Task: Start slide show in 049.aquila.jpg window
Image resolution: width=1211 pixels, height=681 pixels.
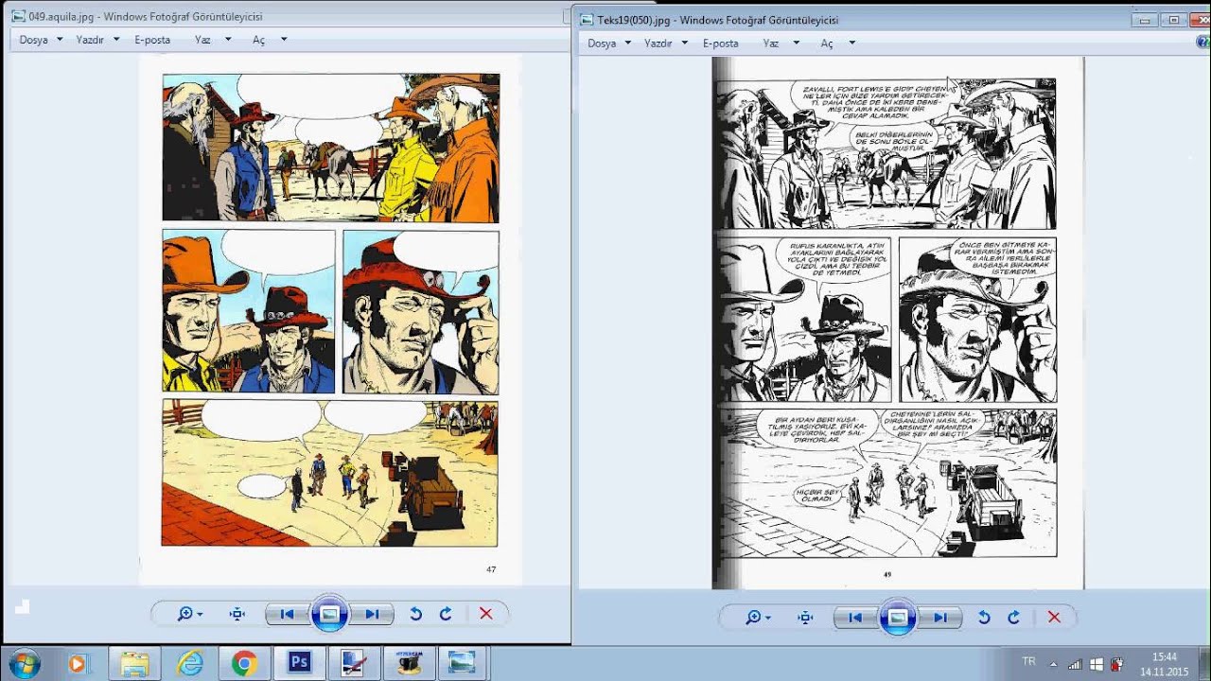Action: (x=329, y=614)
